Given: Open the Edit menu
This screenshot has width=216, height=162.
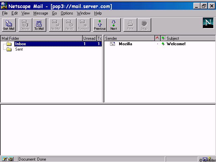Looking at the screenshot, I should [15, 13].
